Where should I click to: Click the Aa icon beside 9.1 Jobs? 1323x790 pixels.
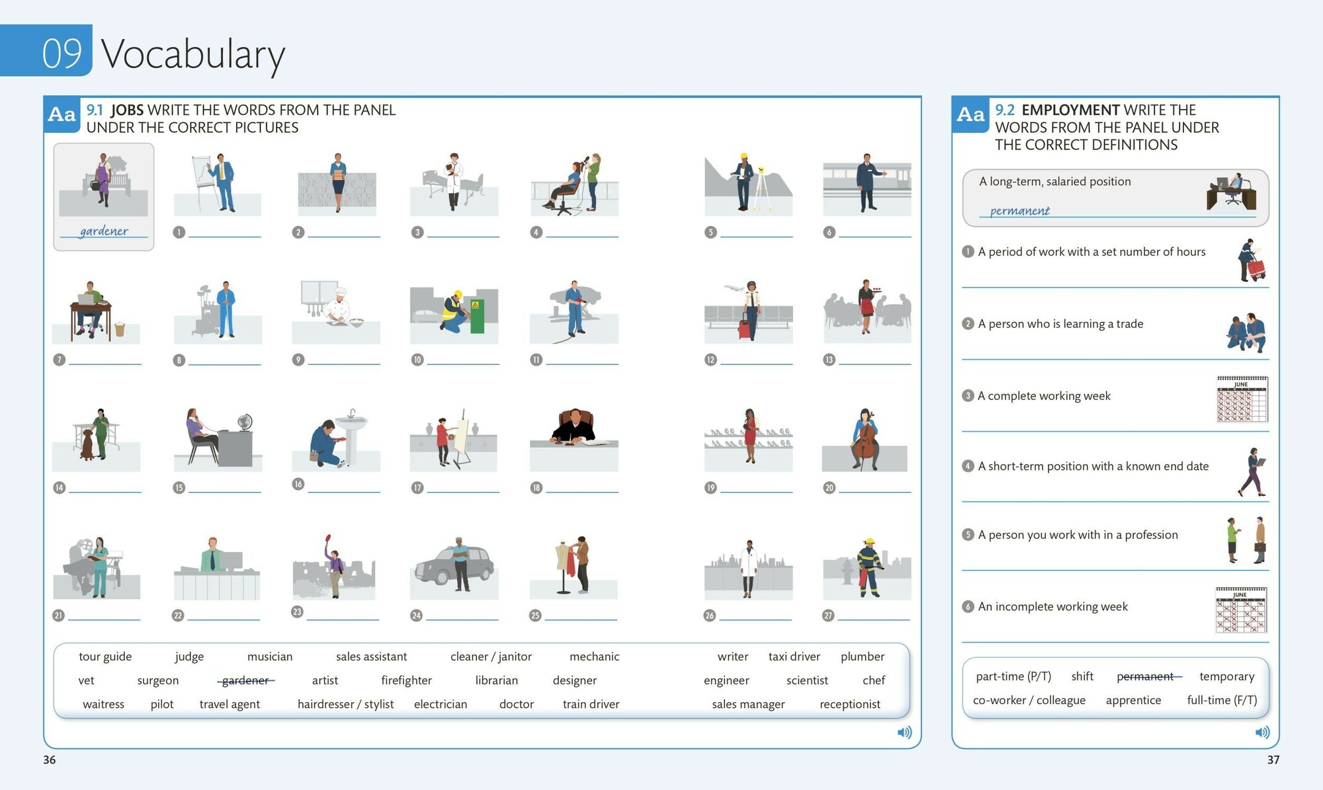[62, 115]
